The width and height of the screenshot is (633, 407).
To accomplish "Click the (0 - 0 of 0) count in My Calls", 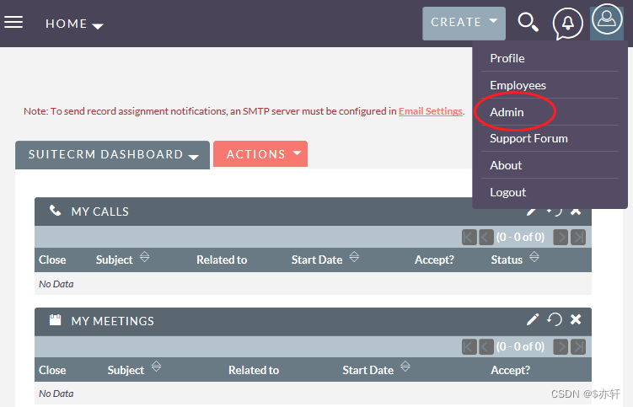I will click(520, 237).
